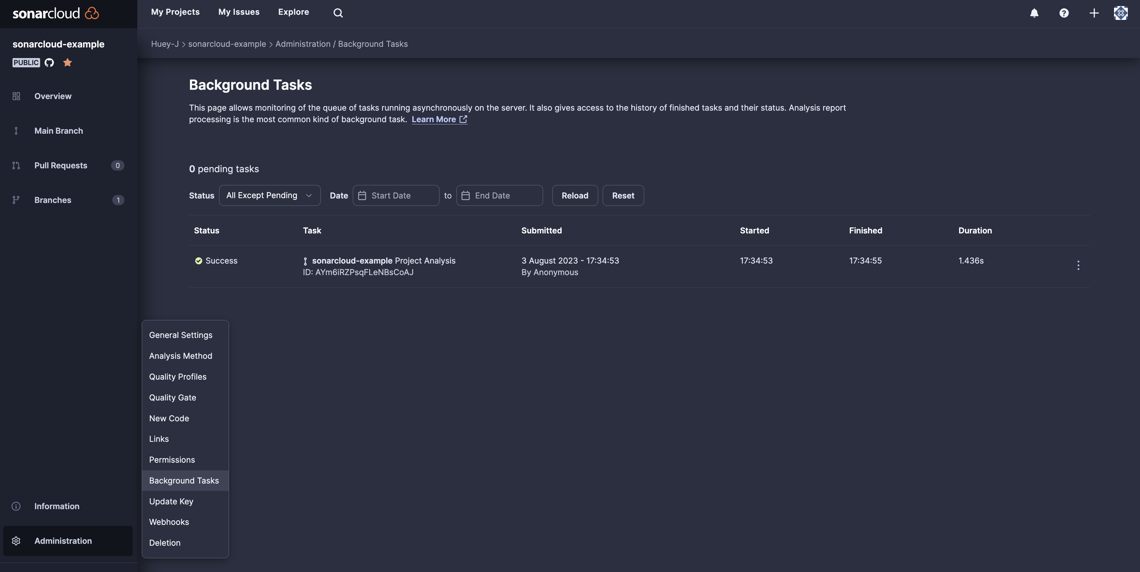Click the plus icon to add a project
The height and width of the screenshot is (572, 1140).
(x=1093, y=13)
